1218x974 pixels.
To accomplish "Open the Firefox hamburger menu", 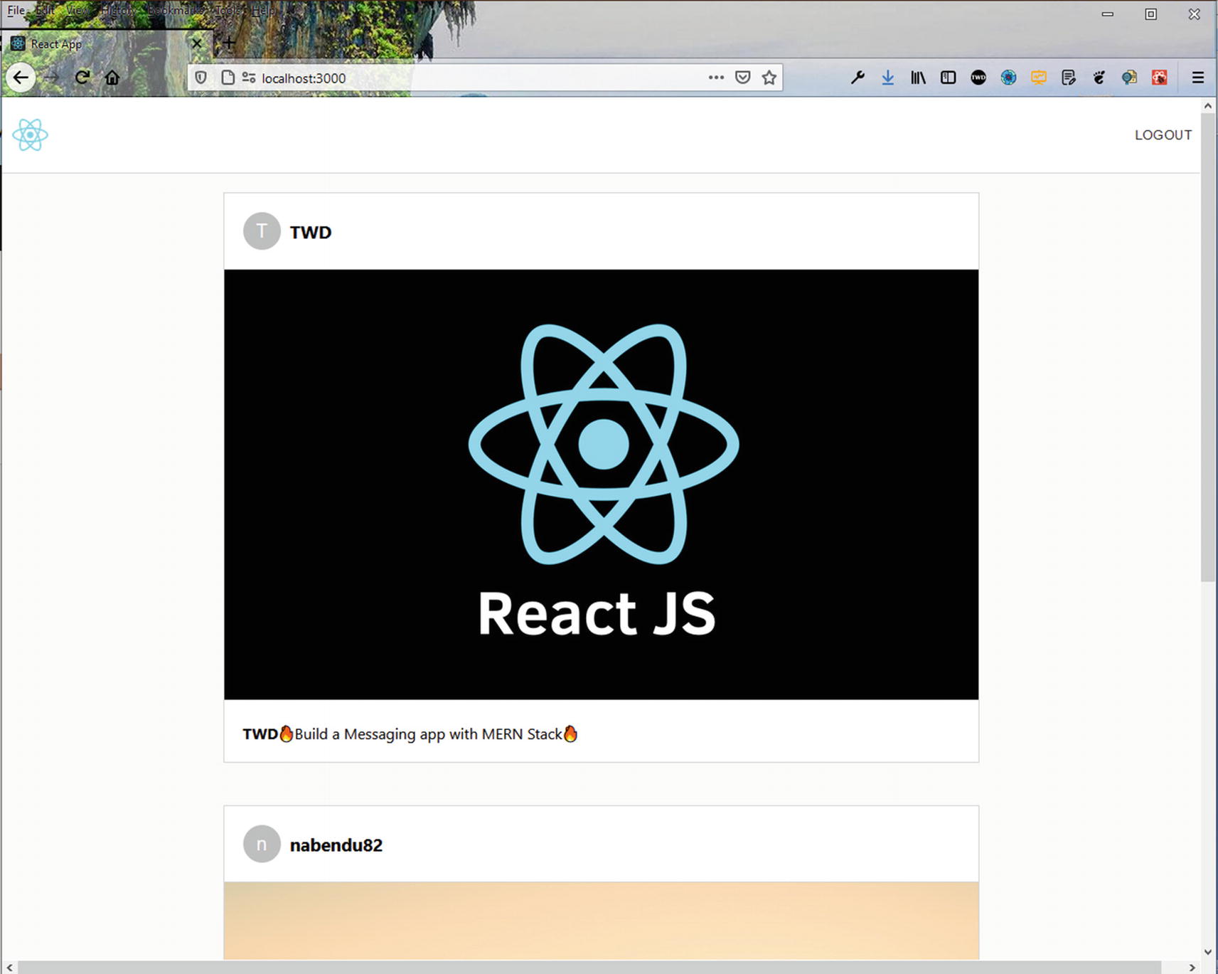I will (1198, 78).
